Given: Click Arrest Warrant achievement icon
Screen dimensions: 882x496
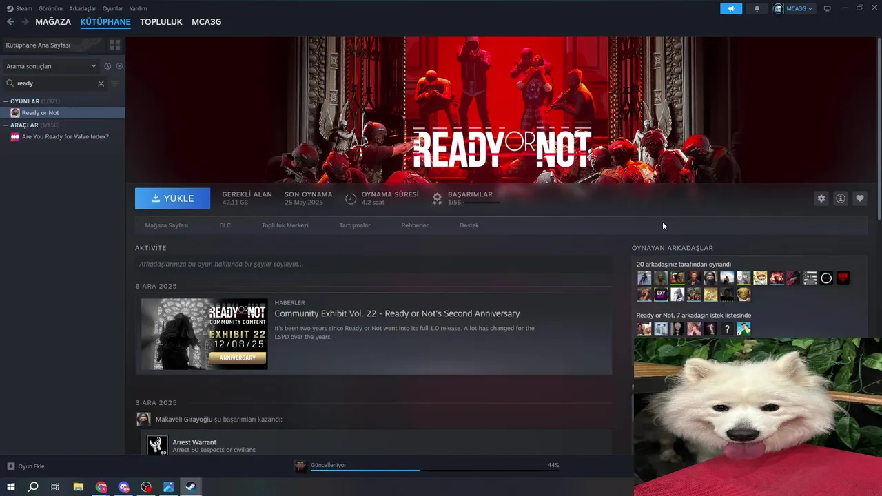Looking at the screenshot, I should 158,445.
